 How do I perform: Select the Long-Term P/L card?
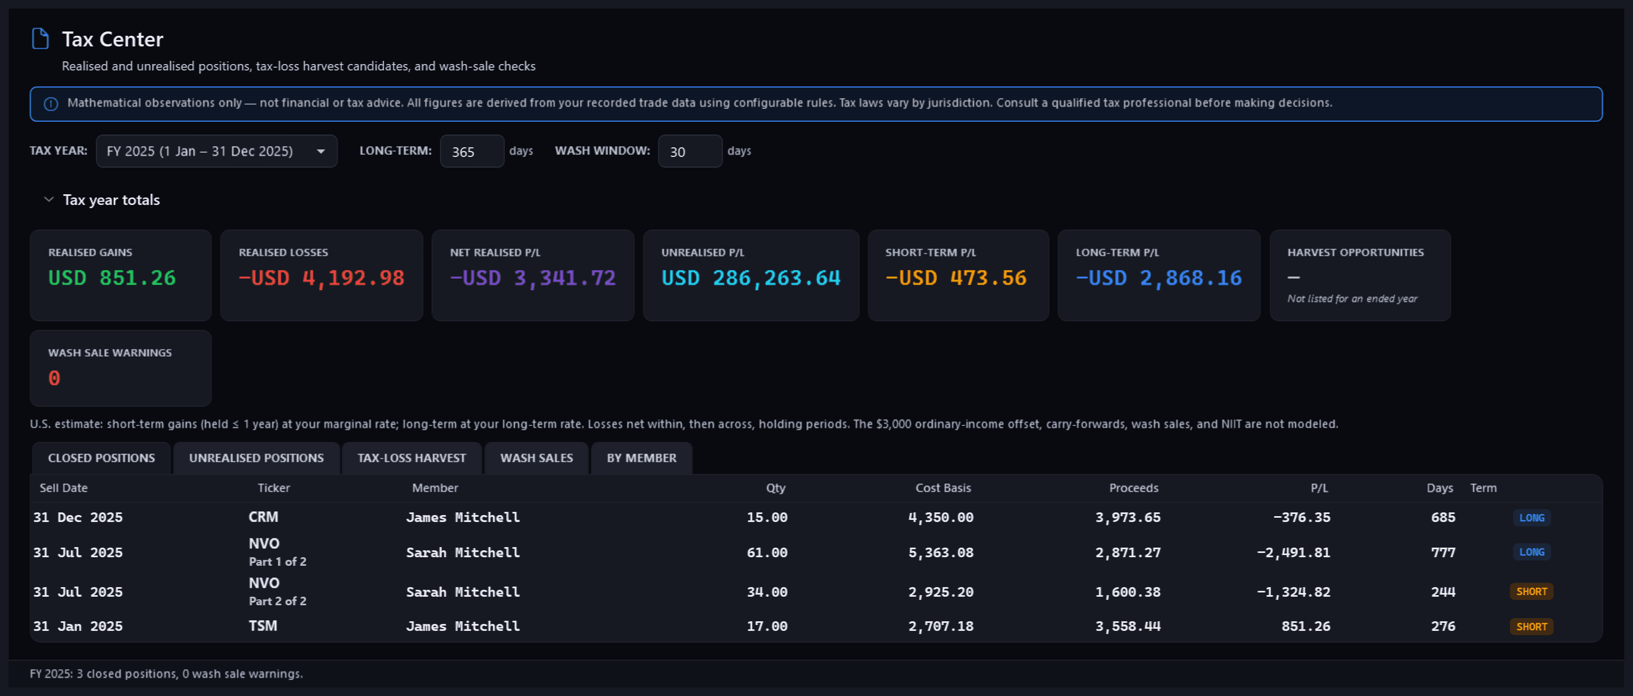point(1159,275)
